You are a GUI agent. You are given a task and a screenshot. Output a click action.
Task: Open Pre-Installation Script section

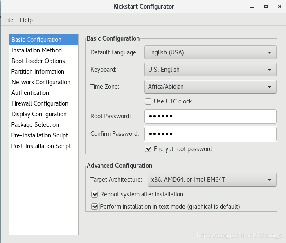pyautogui.click(x=44, y=135)
